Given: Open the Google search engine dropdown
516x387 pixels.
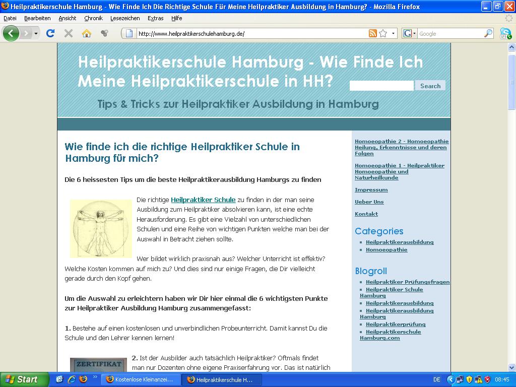Looking at the screenshot, I should click(x=410, y=34).
